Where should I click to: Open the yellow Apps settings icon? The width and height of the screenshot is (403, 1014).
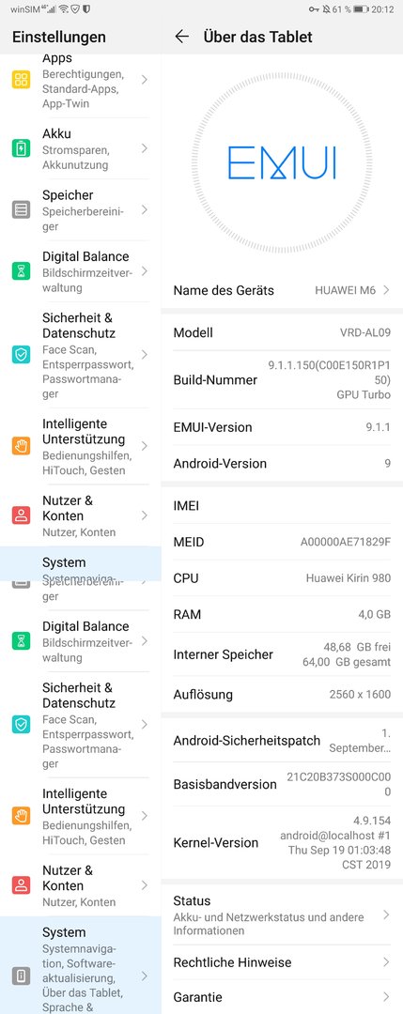click(x=22, y=80)
